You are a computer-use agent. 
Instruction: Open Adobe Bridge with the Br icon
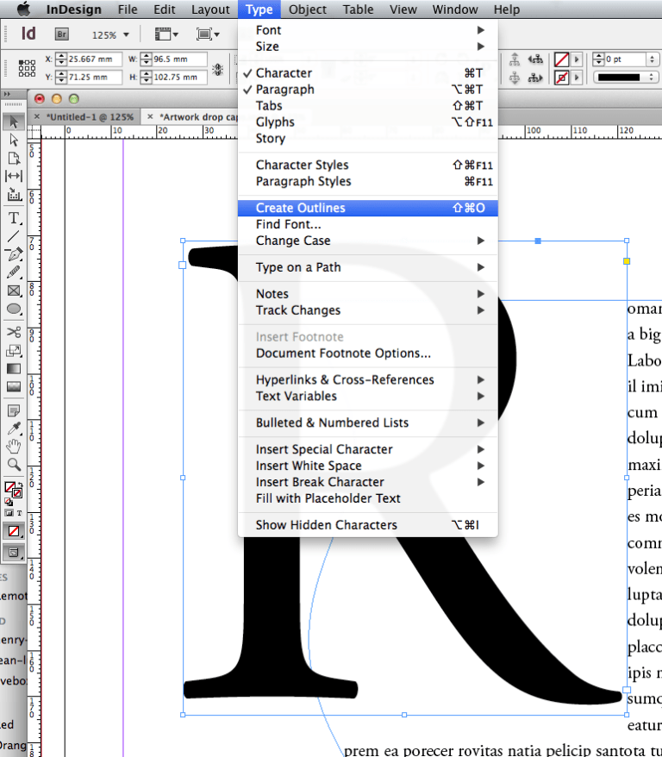[x=61, y=34]
